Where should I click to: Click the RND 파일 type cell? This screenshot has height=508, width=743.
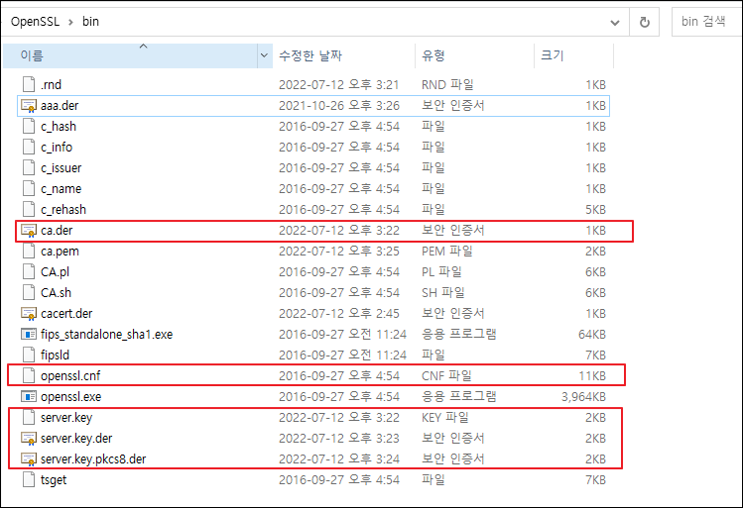tap(447, 85)
